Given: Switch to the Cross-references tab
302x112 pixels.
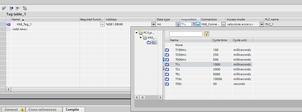Looking at the screenshot, I should [42, 109].
